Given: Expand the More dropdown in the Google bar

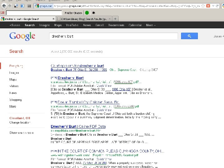Looking at the screenshot, I should 151,25.
